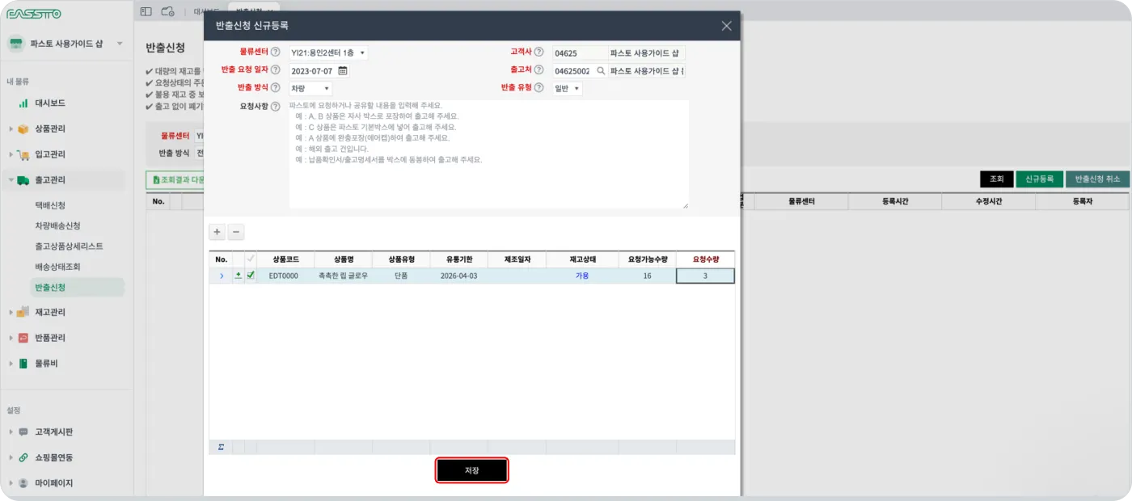The image size is (1132, 501).
Task: Open 택배신청 menu item
Action: click(50, 205)
